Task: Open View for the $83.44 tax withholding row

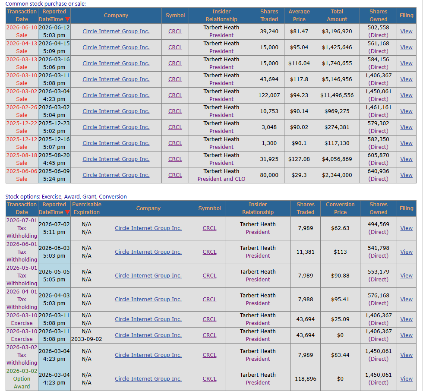Action: [x=406, y=355]
